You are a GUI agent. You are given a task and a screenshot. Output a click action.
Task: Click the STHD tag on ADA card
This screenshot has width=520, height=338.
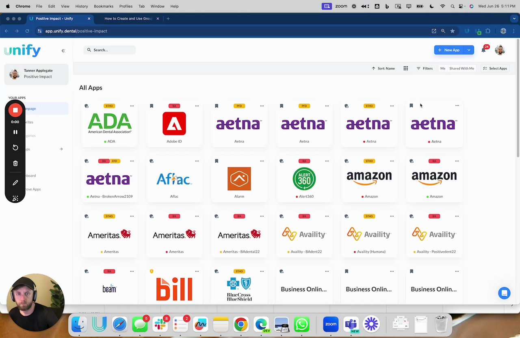[x=109, y=106]
